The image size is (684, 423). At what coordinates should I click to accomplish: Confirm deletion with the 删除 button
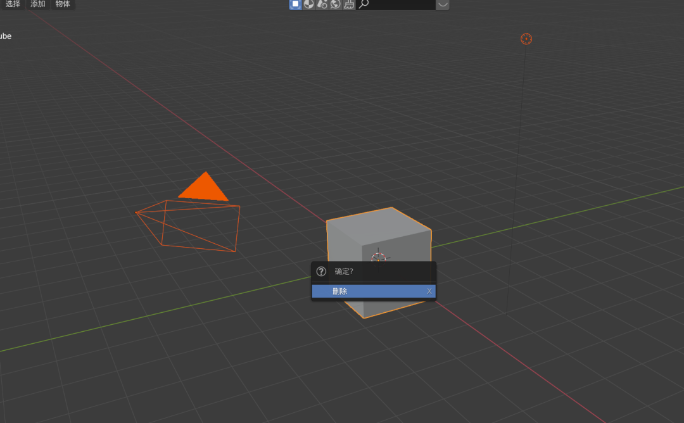[374, 291]
